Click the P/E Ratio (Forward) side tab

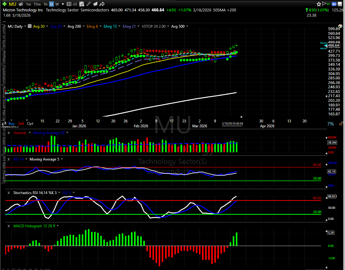coord(3,169)
